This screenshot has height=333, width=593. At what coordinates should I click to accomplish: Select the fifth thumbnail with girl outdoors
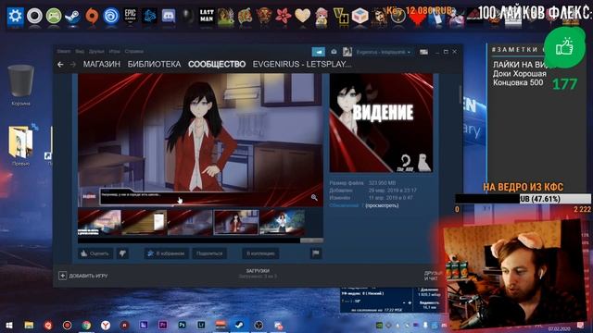[x=282, y=222]
